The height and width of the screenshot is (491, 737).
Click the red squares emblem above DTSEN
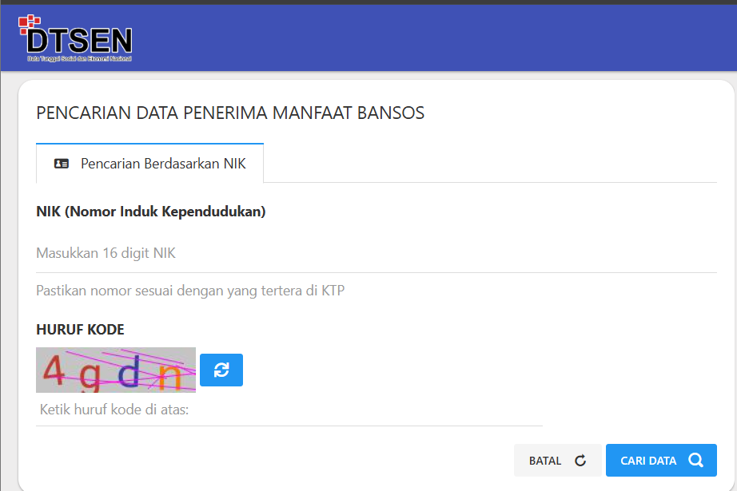coord(29,23)
